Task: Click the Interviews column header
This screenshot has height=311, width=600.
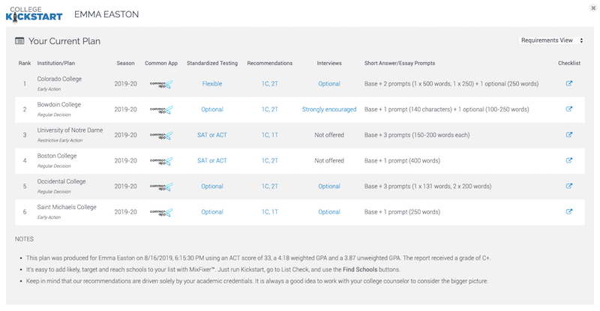Action: point(329,63)
